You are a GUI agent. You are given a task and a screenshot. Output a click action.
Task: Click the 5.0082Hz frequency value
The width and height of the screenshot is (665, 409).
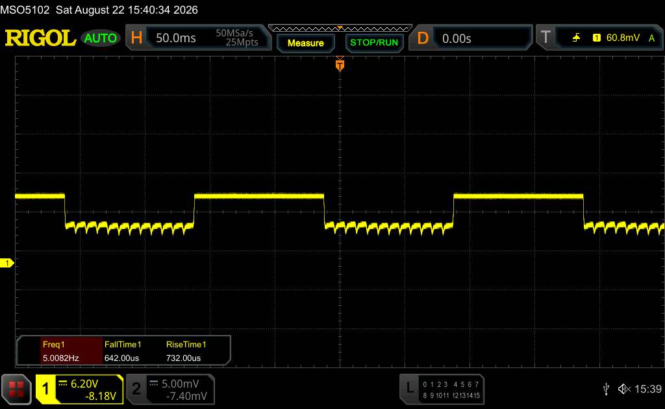pyautogui.click(x=60, y=358)
